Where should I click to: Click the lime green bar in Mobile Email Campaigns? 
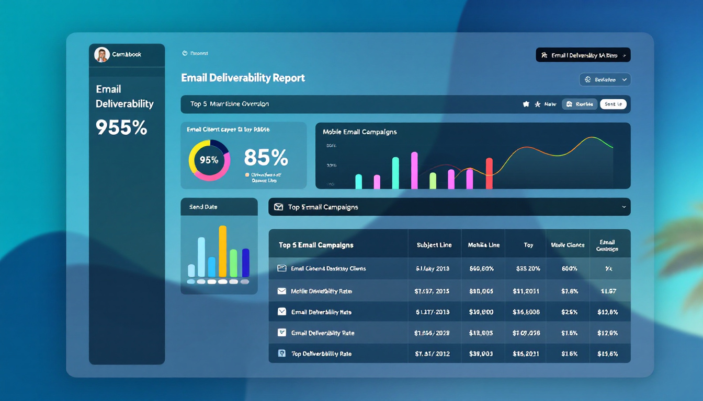tap(433, 181)
